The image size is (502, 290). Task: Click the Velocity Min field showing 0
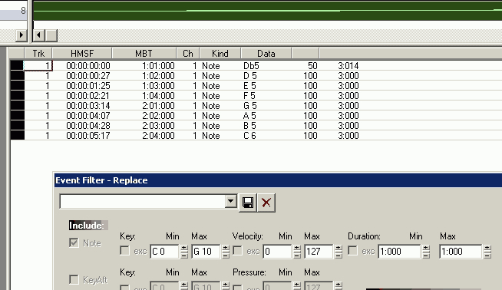277,252
